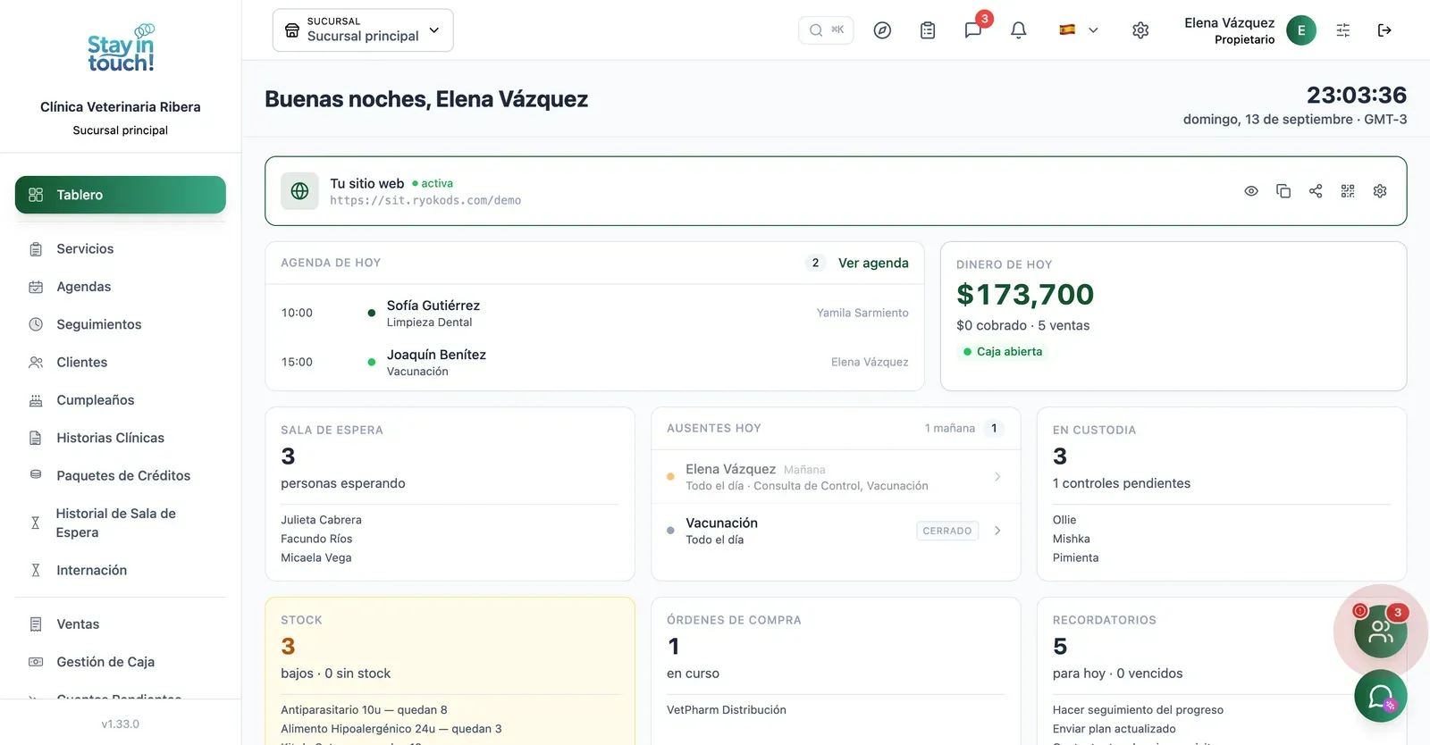The width and height of the screenshot is (1430, 745).
Task: Open website settings gear in banner
Action: click(1380, 191)
